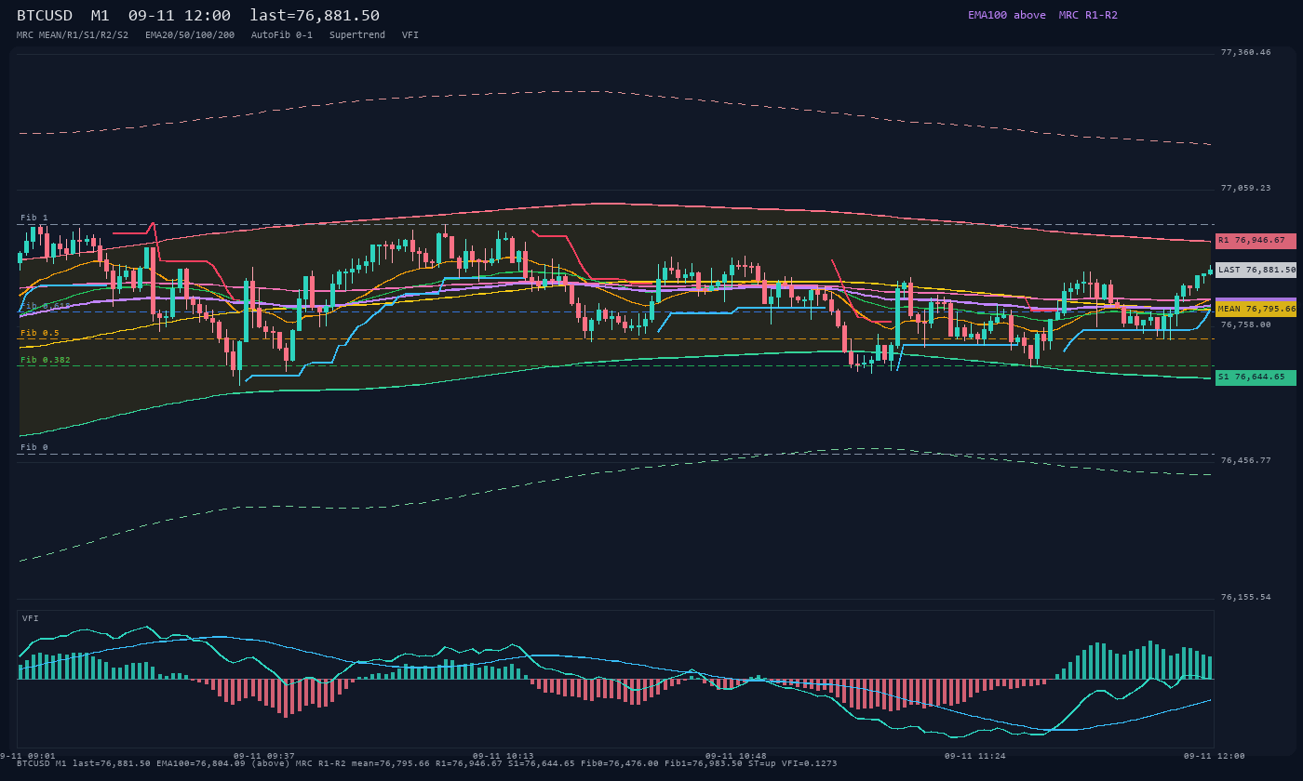Click the LAST 76,881.50 price tag
This screenshot has height=781, width=1303.
tap(1256, 270)
